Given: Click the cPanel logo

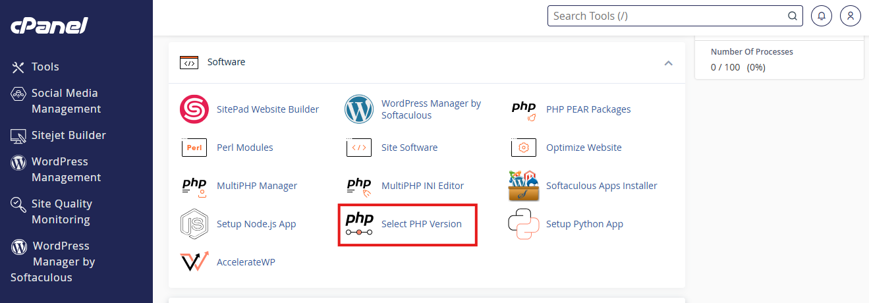Looking at the screenshot, I should click(49, 26).
